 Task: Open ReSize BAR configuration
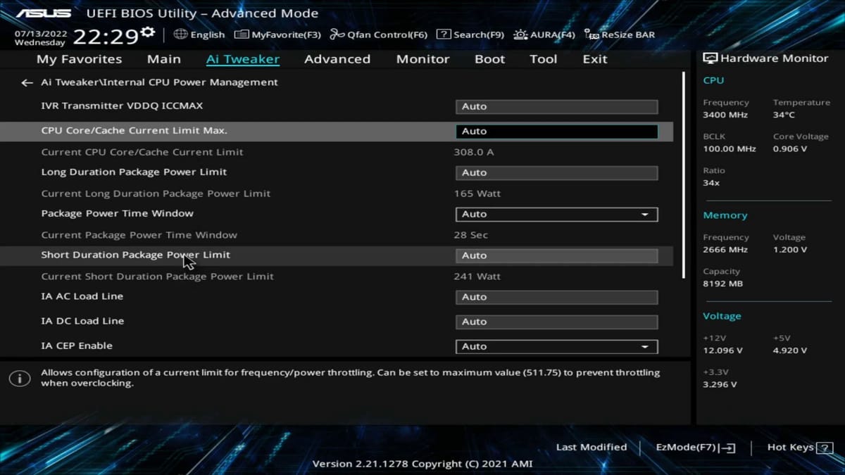pyautogui.click(x=620, y=34)
